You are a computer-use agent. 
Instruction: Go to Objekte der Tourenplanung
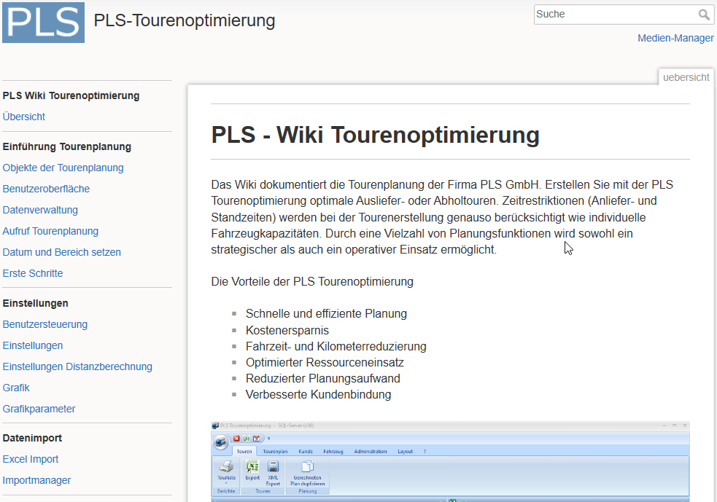click(x=63, y=168)
